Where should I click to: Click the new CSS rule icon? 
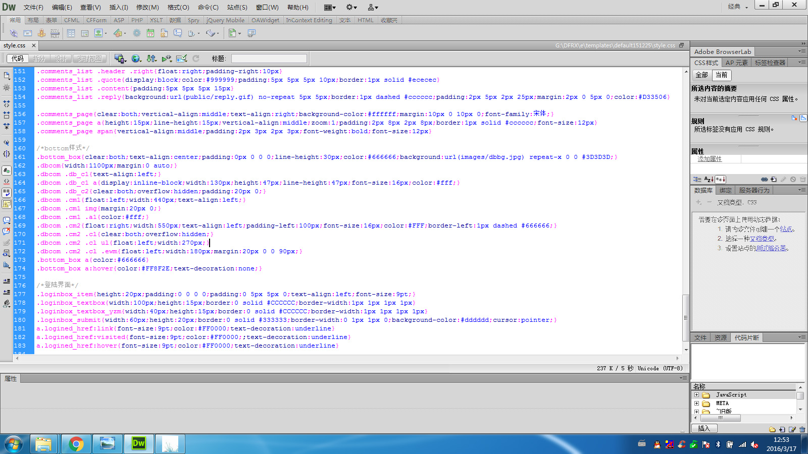[774, 179]
